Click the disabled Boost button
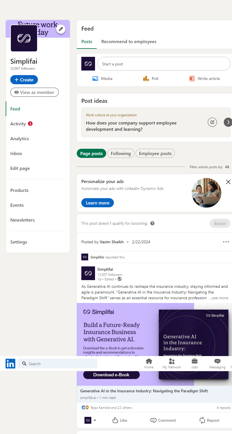232x434 pixels. click(220, 223)
